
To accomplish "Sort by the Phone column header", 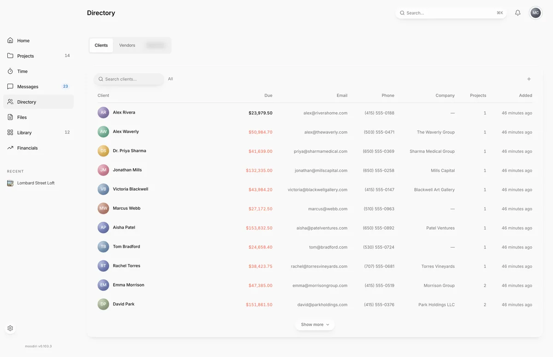I will click(388, 96).
